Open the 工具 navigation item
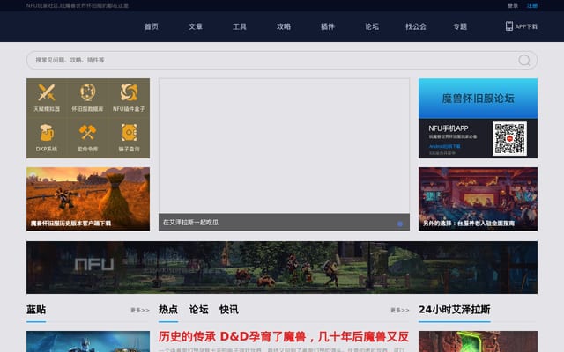Viewport: 564px width, 352px height. coord(239,26)
